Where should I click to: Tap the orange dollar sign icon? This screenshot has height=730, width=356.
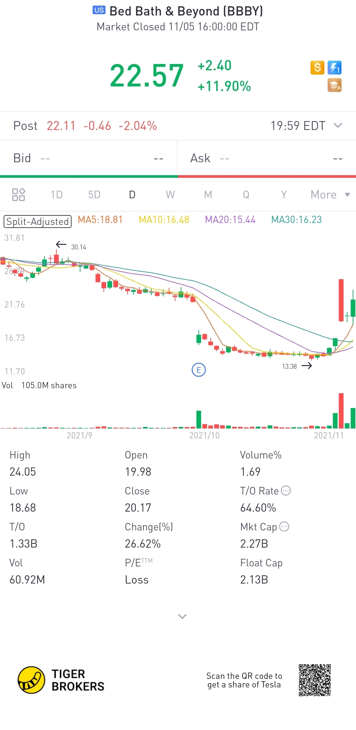[317, 68]
